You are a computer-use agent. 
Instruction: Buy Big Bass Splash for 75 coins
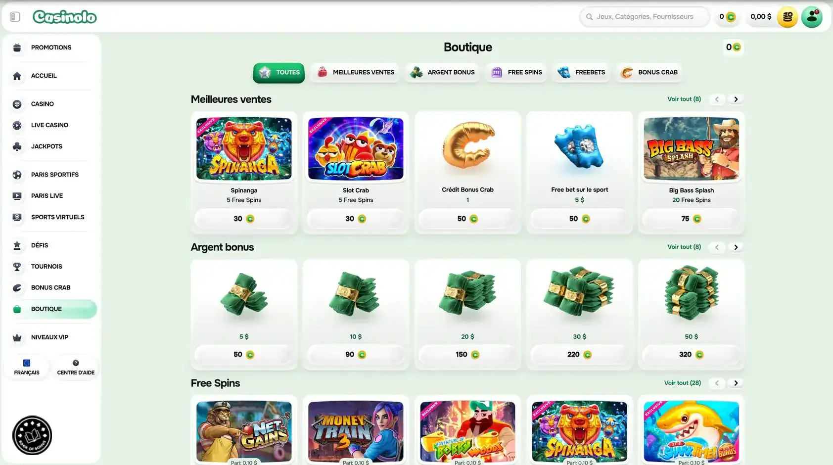pos(691,219)
